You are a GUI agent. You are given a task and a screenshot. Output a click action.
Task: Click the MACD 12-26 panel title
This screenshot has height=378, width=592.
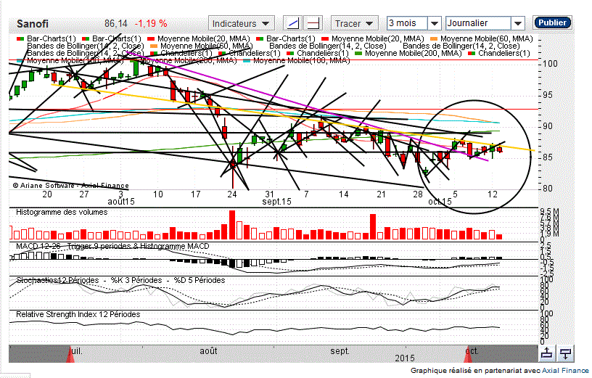pyautogui.click(x=112, y=246)
